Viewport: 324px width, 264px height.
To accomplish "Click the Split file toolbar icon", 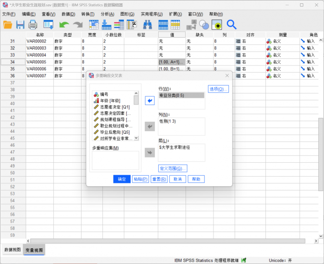I will coord(192,25).
